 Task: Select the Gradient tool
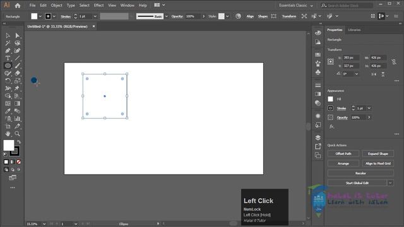coord(17,103)
